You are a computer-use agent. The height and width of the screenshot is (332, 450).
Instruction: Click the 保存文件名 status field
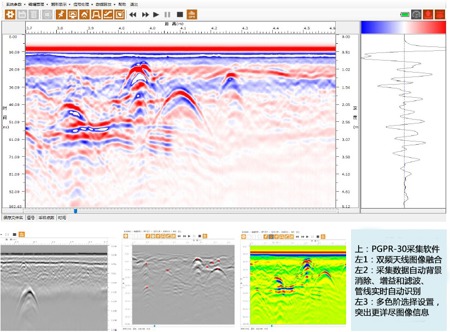13,217
